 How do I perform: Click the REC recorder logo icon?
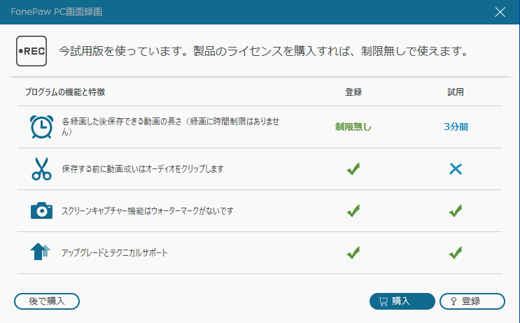pos(31,52)
